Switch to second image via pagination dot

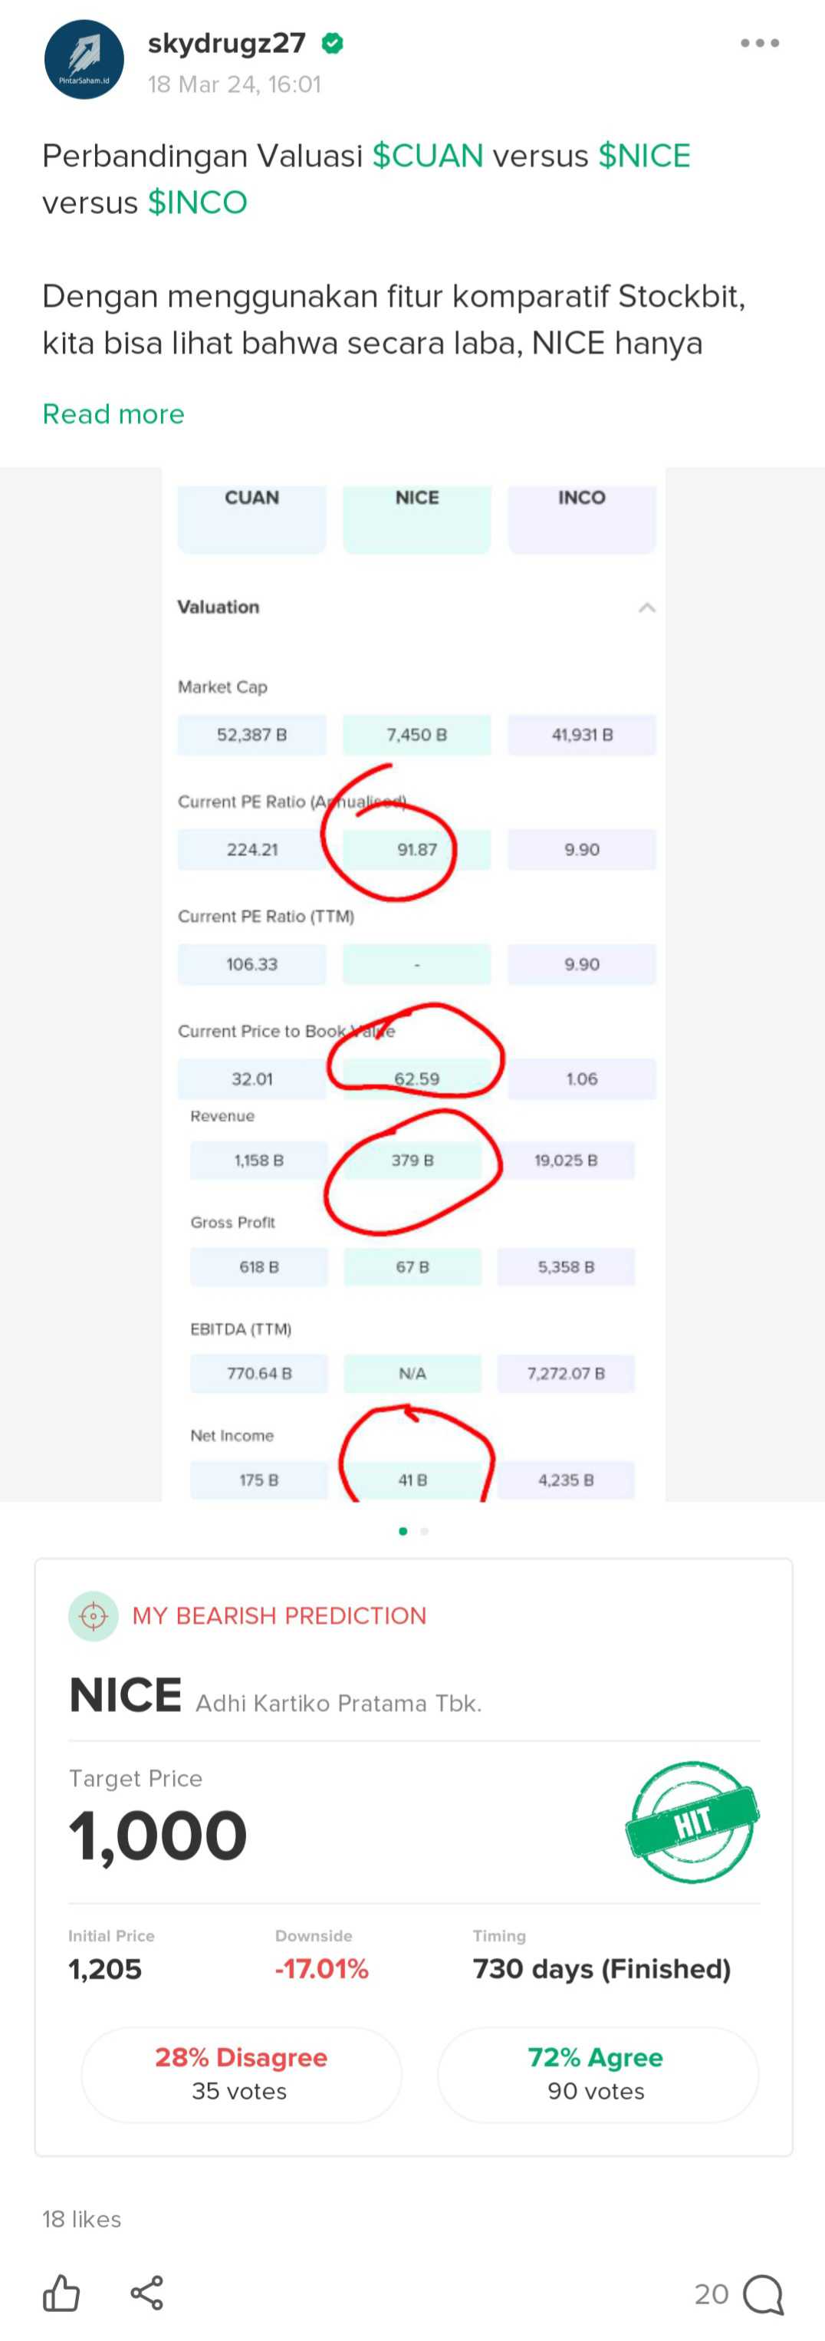424,1531
